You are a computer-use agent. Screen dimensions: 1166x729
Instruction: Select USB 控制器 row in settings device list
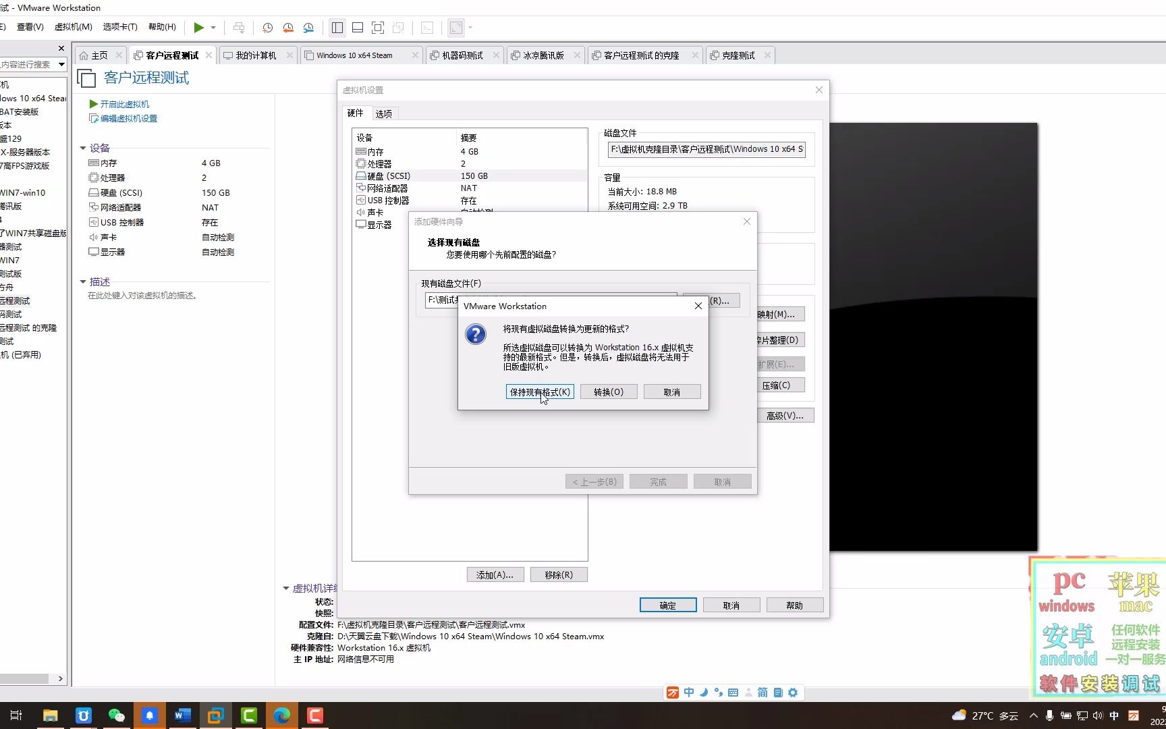470,200
